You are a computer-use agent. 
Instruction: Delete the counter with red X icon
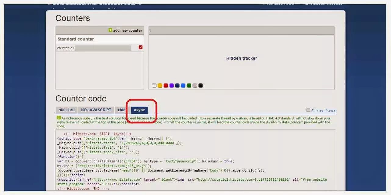[141, 47]
